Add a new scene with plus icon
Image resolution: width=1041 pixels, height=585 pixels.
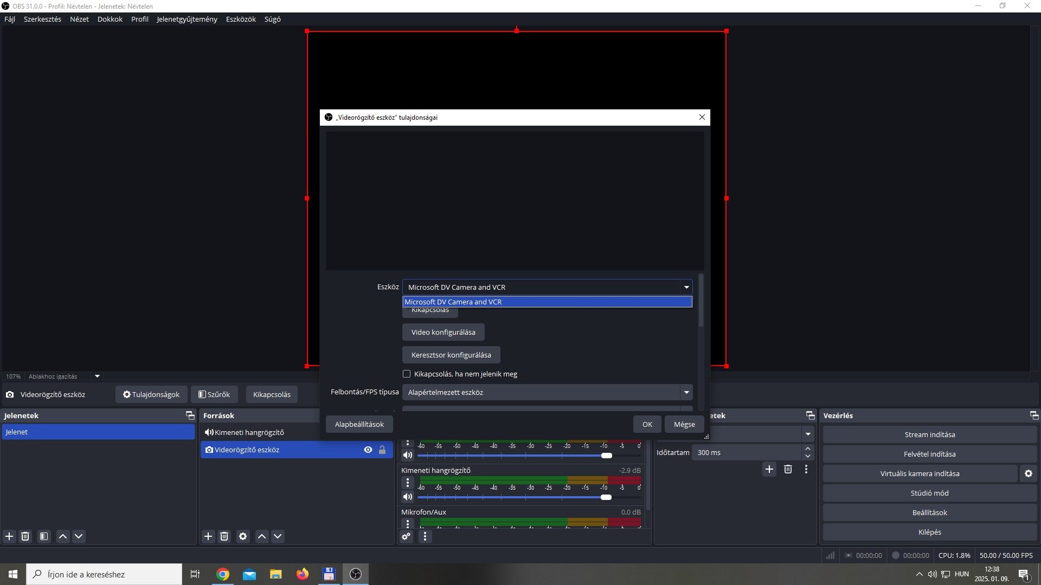pos(9,536)
